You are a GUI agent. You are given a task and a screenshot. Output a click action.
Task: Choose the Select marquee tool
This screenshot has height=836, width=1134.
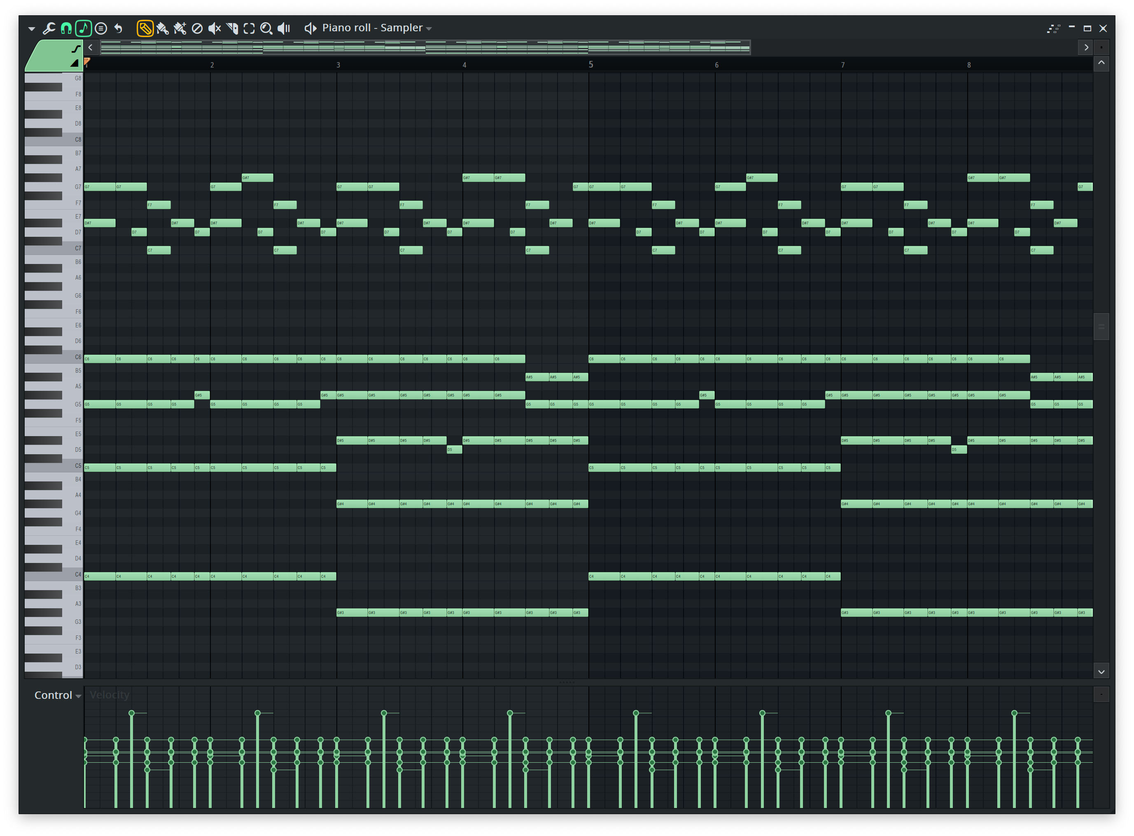pos(249,28)
